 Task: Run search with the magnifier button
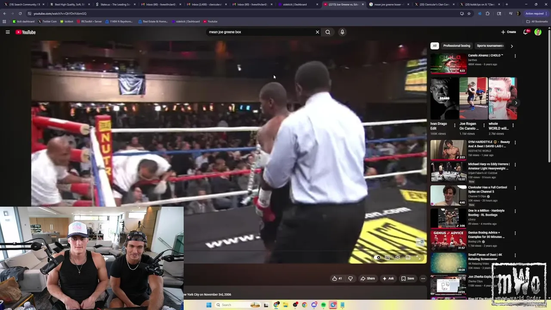pos(328,32)
